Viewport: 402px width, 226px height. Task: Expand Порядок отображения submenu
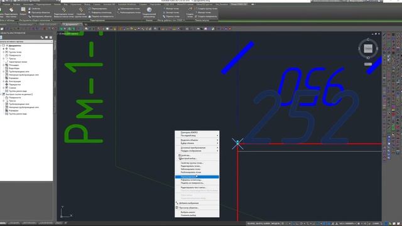click(x=217, y=151)
